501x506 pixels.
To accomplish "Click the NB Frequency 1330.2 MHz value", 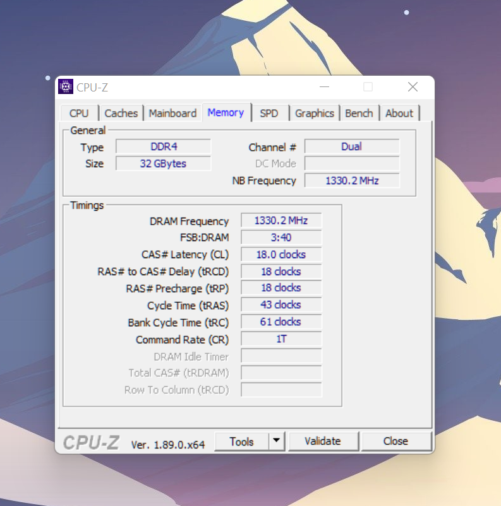I will click(352, 180).
